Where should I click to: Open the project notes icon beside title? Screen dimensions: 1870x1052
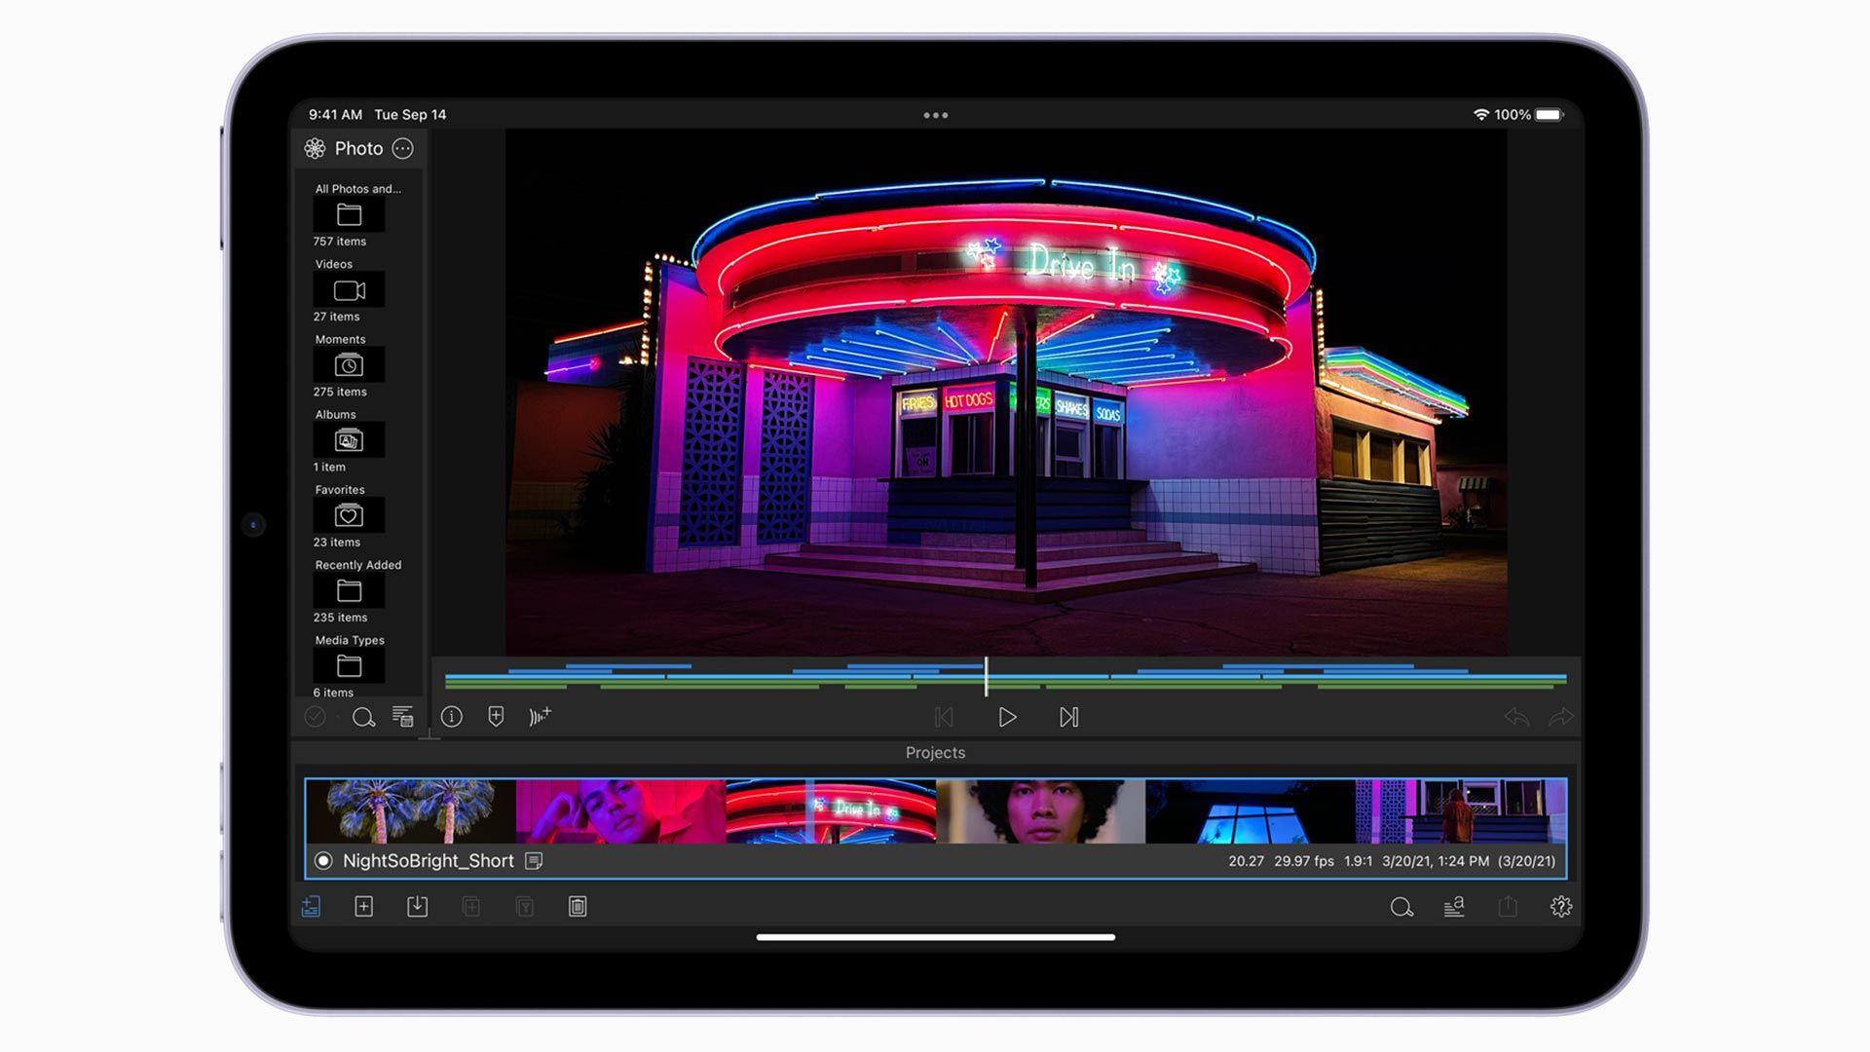(x=534, y=861)
